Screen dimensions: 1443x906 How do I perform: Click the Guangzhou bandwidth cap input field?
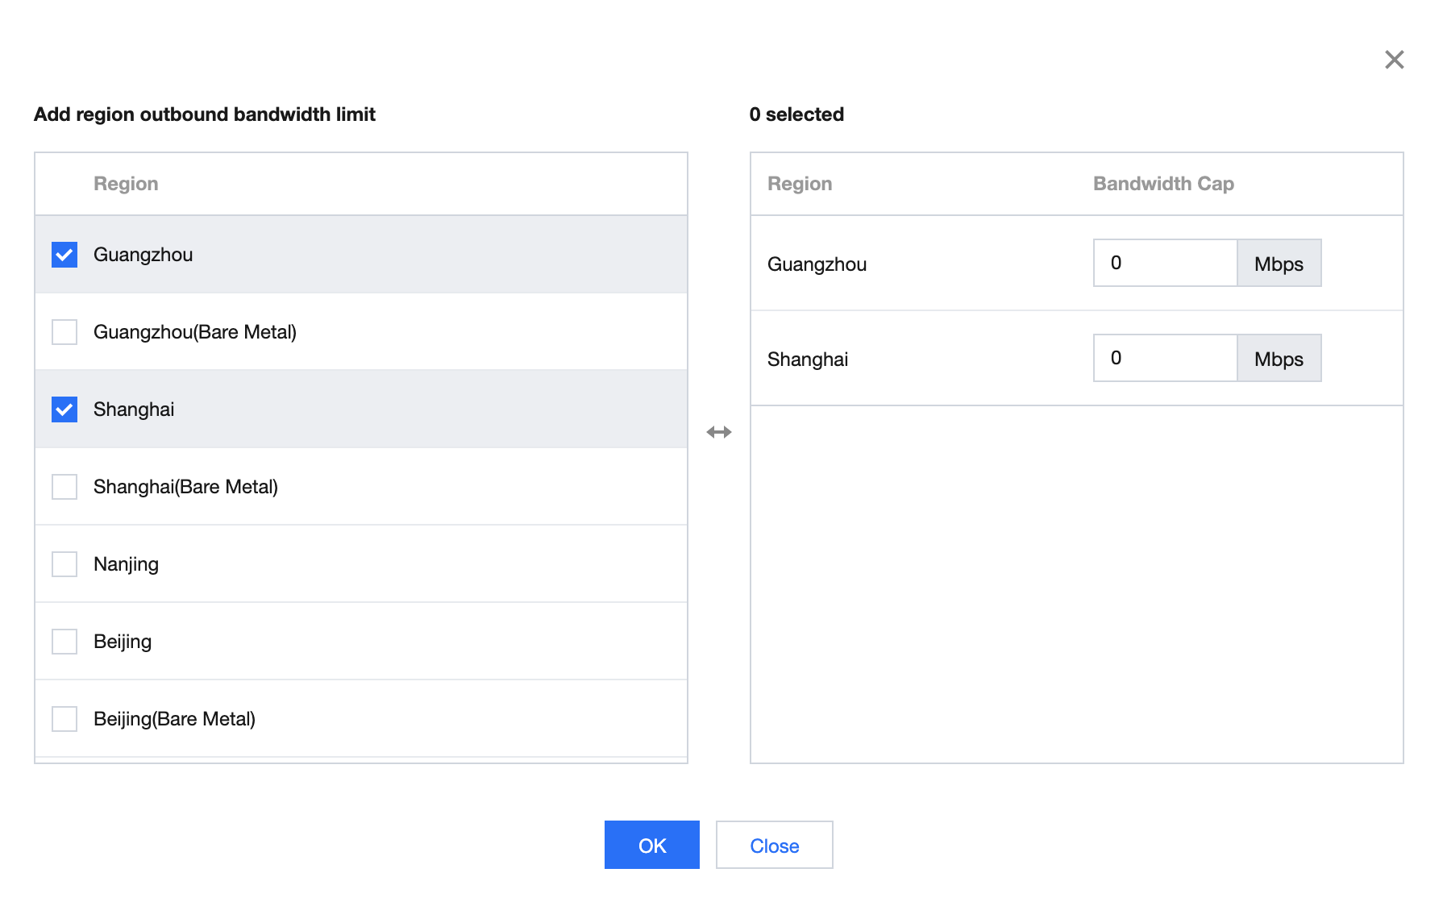point(1165,263)
